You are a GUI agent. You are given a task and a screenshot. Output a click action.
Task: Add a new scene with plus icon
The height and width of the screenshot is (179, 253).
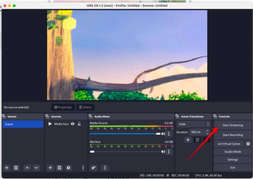click(x=7, y=168)
